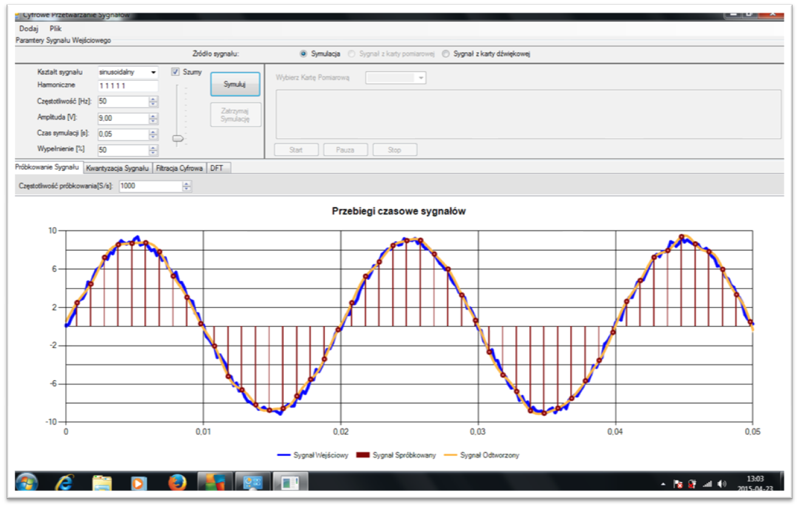This screenshot has height=507, width=799.
Task: Select the Symulacja radio button
Action: click(x=304, y=54)
